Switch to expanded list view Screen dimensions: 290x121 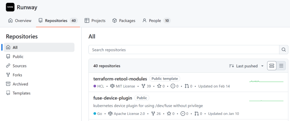coord(272,66)
